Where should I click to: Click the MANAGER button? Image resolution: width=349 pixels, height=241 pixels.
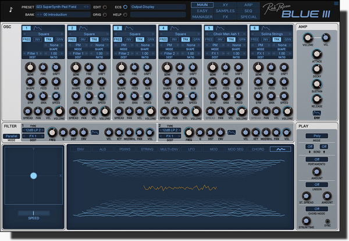[202, 17]
